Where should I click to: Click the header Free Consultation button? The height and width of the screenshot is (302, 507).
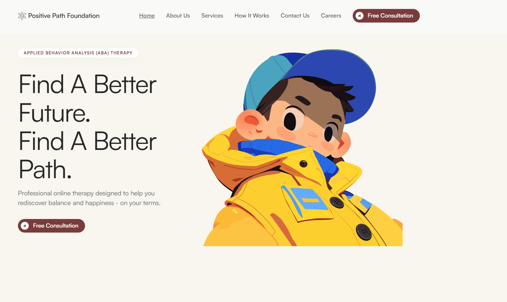click(x=386, y=16)
